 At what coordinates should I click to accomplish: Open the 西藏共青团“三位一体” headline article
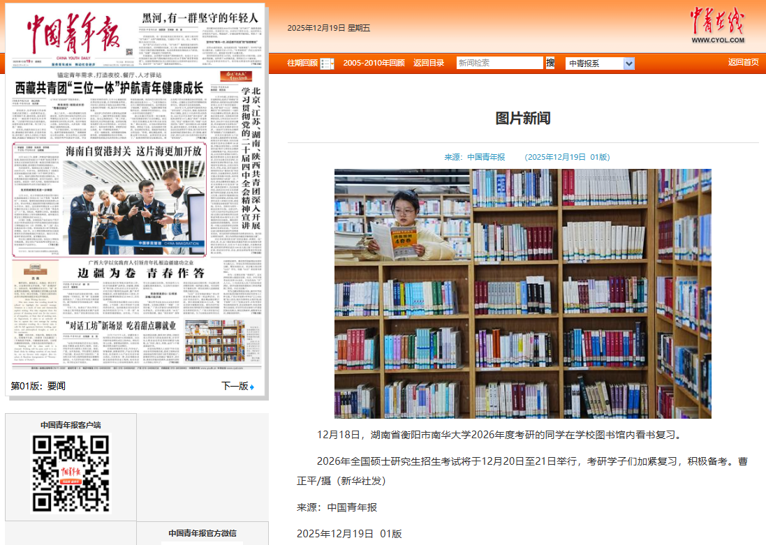pyautogui.click(x=108, y=88)
